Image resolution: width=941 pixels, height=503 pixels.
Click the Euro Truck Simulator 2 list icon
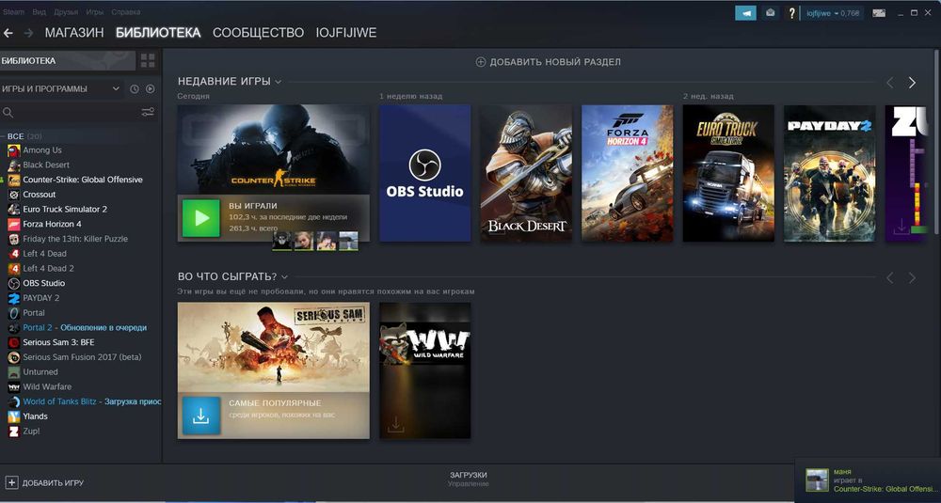tap(13, 210)
